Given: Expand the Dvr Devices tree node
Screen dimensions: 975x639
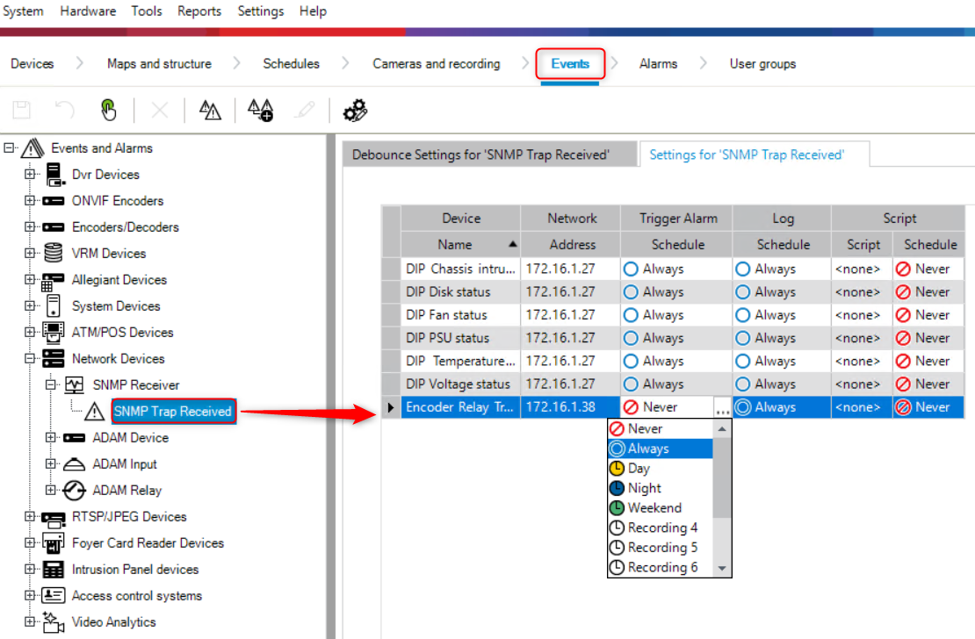Looking at the screenshot, I should click(x=31, y=175).
